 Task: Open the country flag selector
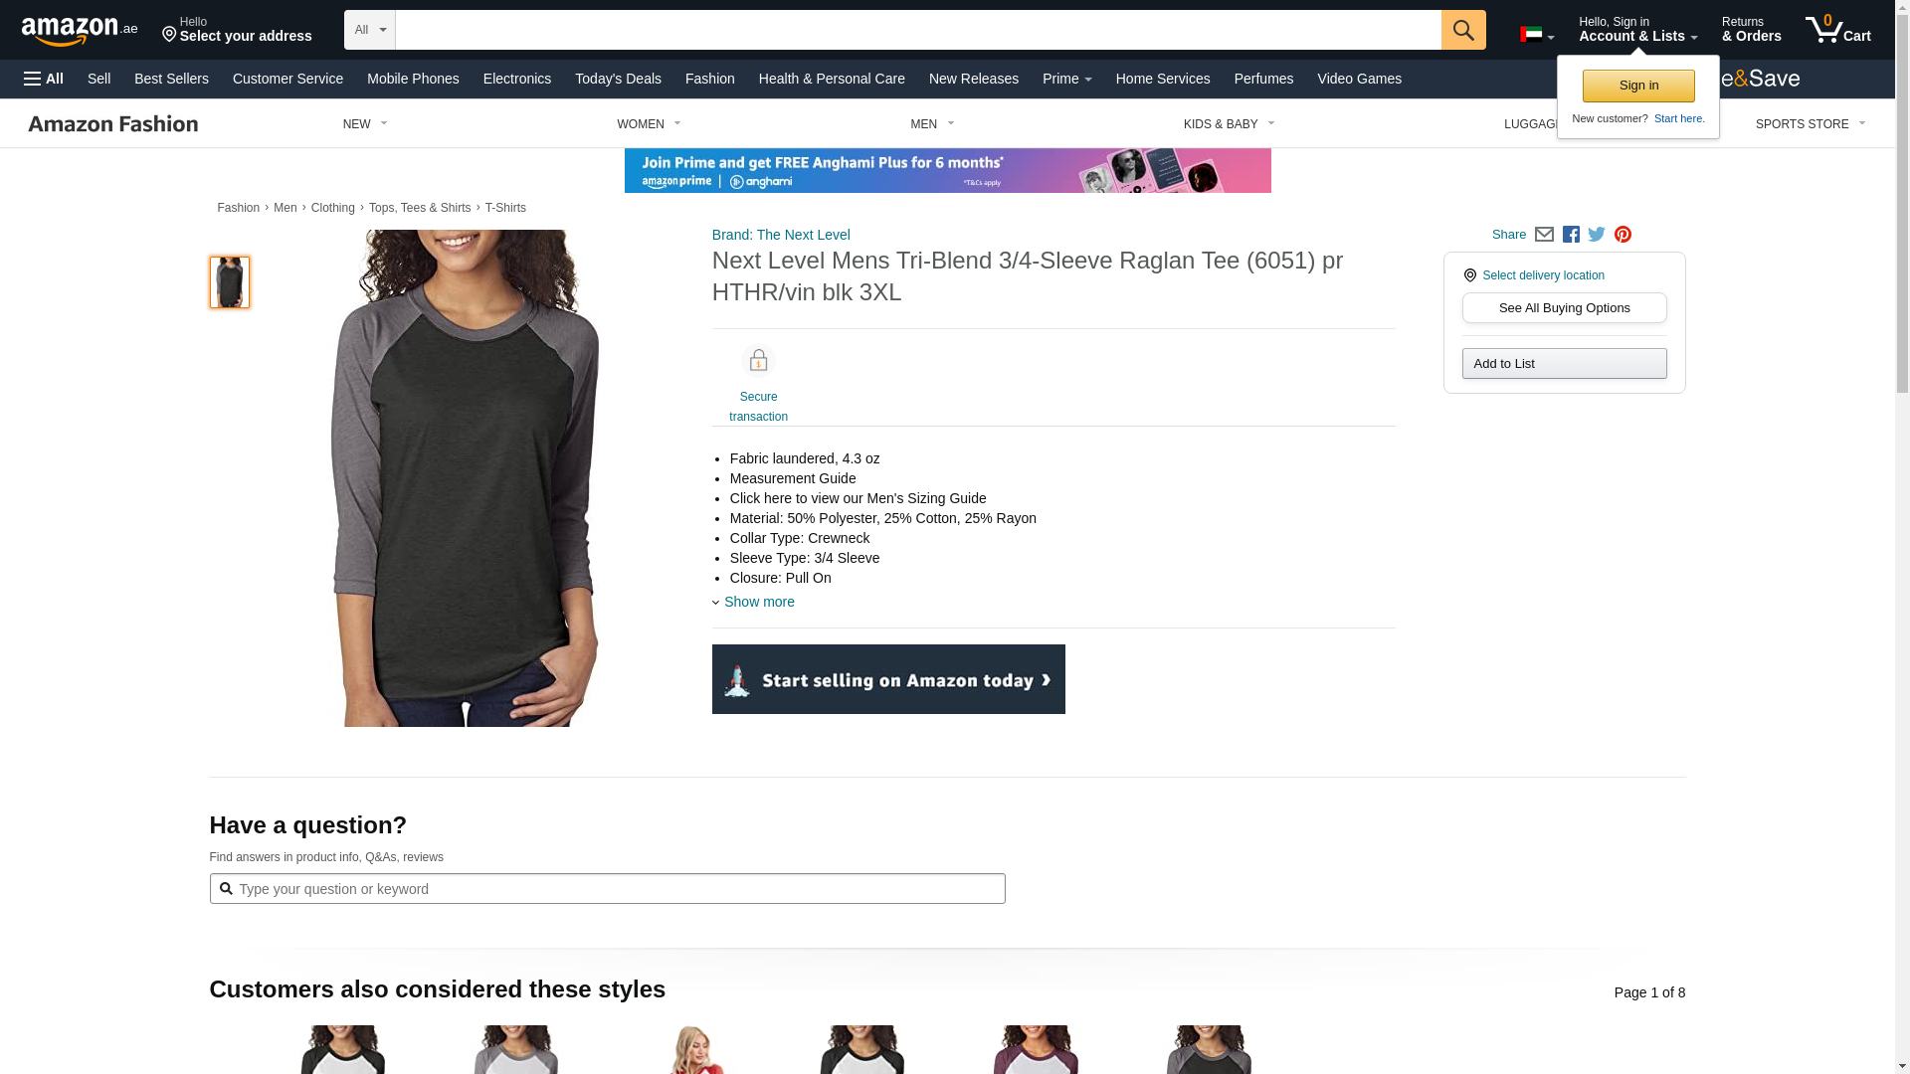pos(1537,35)
